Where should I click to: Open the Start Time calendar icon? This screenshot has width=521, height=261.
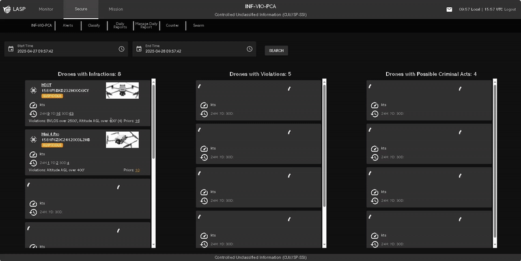pos(11,49)
